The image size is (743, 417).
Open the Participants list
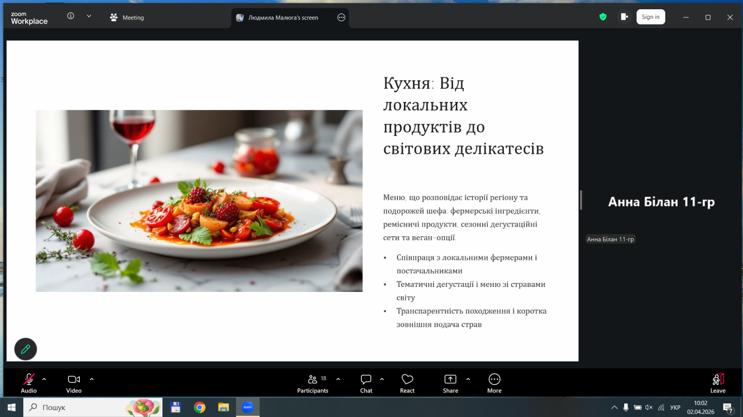click(313, 383)
